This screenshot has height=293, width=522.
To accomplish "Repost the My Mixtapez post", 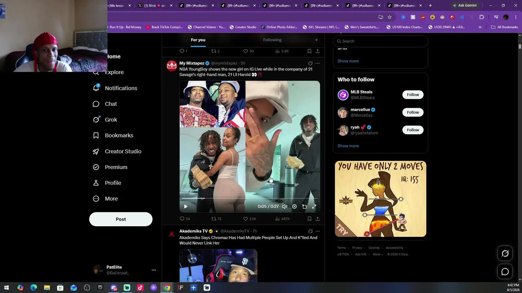I will [213, 219].
